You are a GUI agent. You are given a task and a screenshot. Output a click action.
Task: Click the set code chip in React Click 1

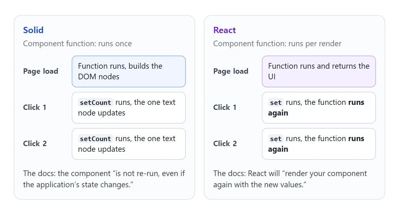point(276,102)
